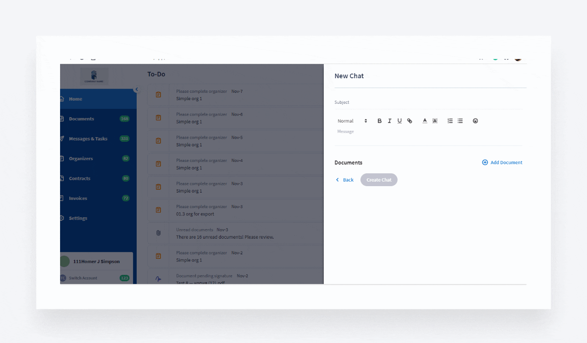Click the Subject input field
Screen dimensions: 587x343
[x=428, y=102]
